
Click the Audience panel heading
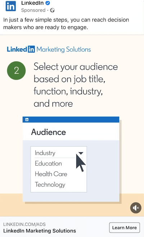click(x=49, y=132)
